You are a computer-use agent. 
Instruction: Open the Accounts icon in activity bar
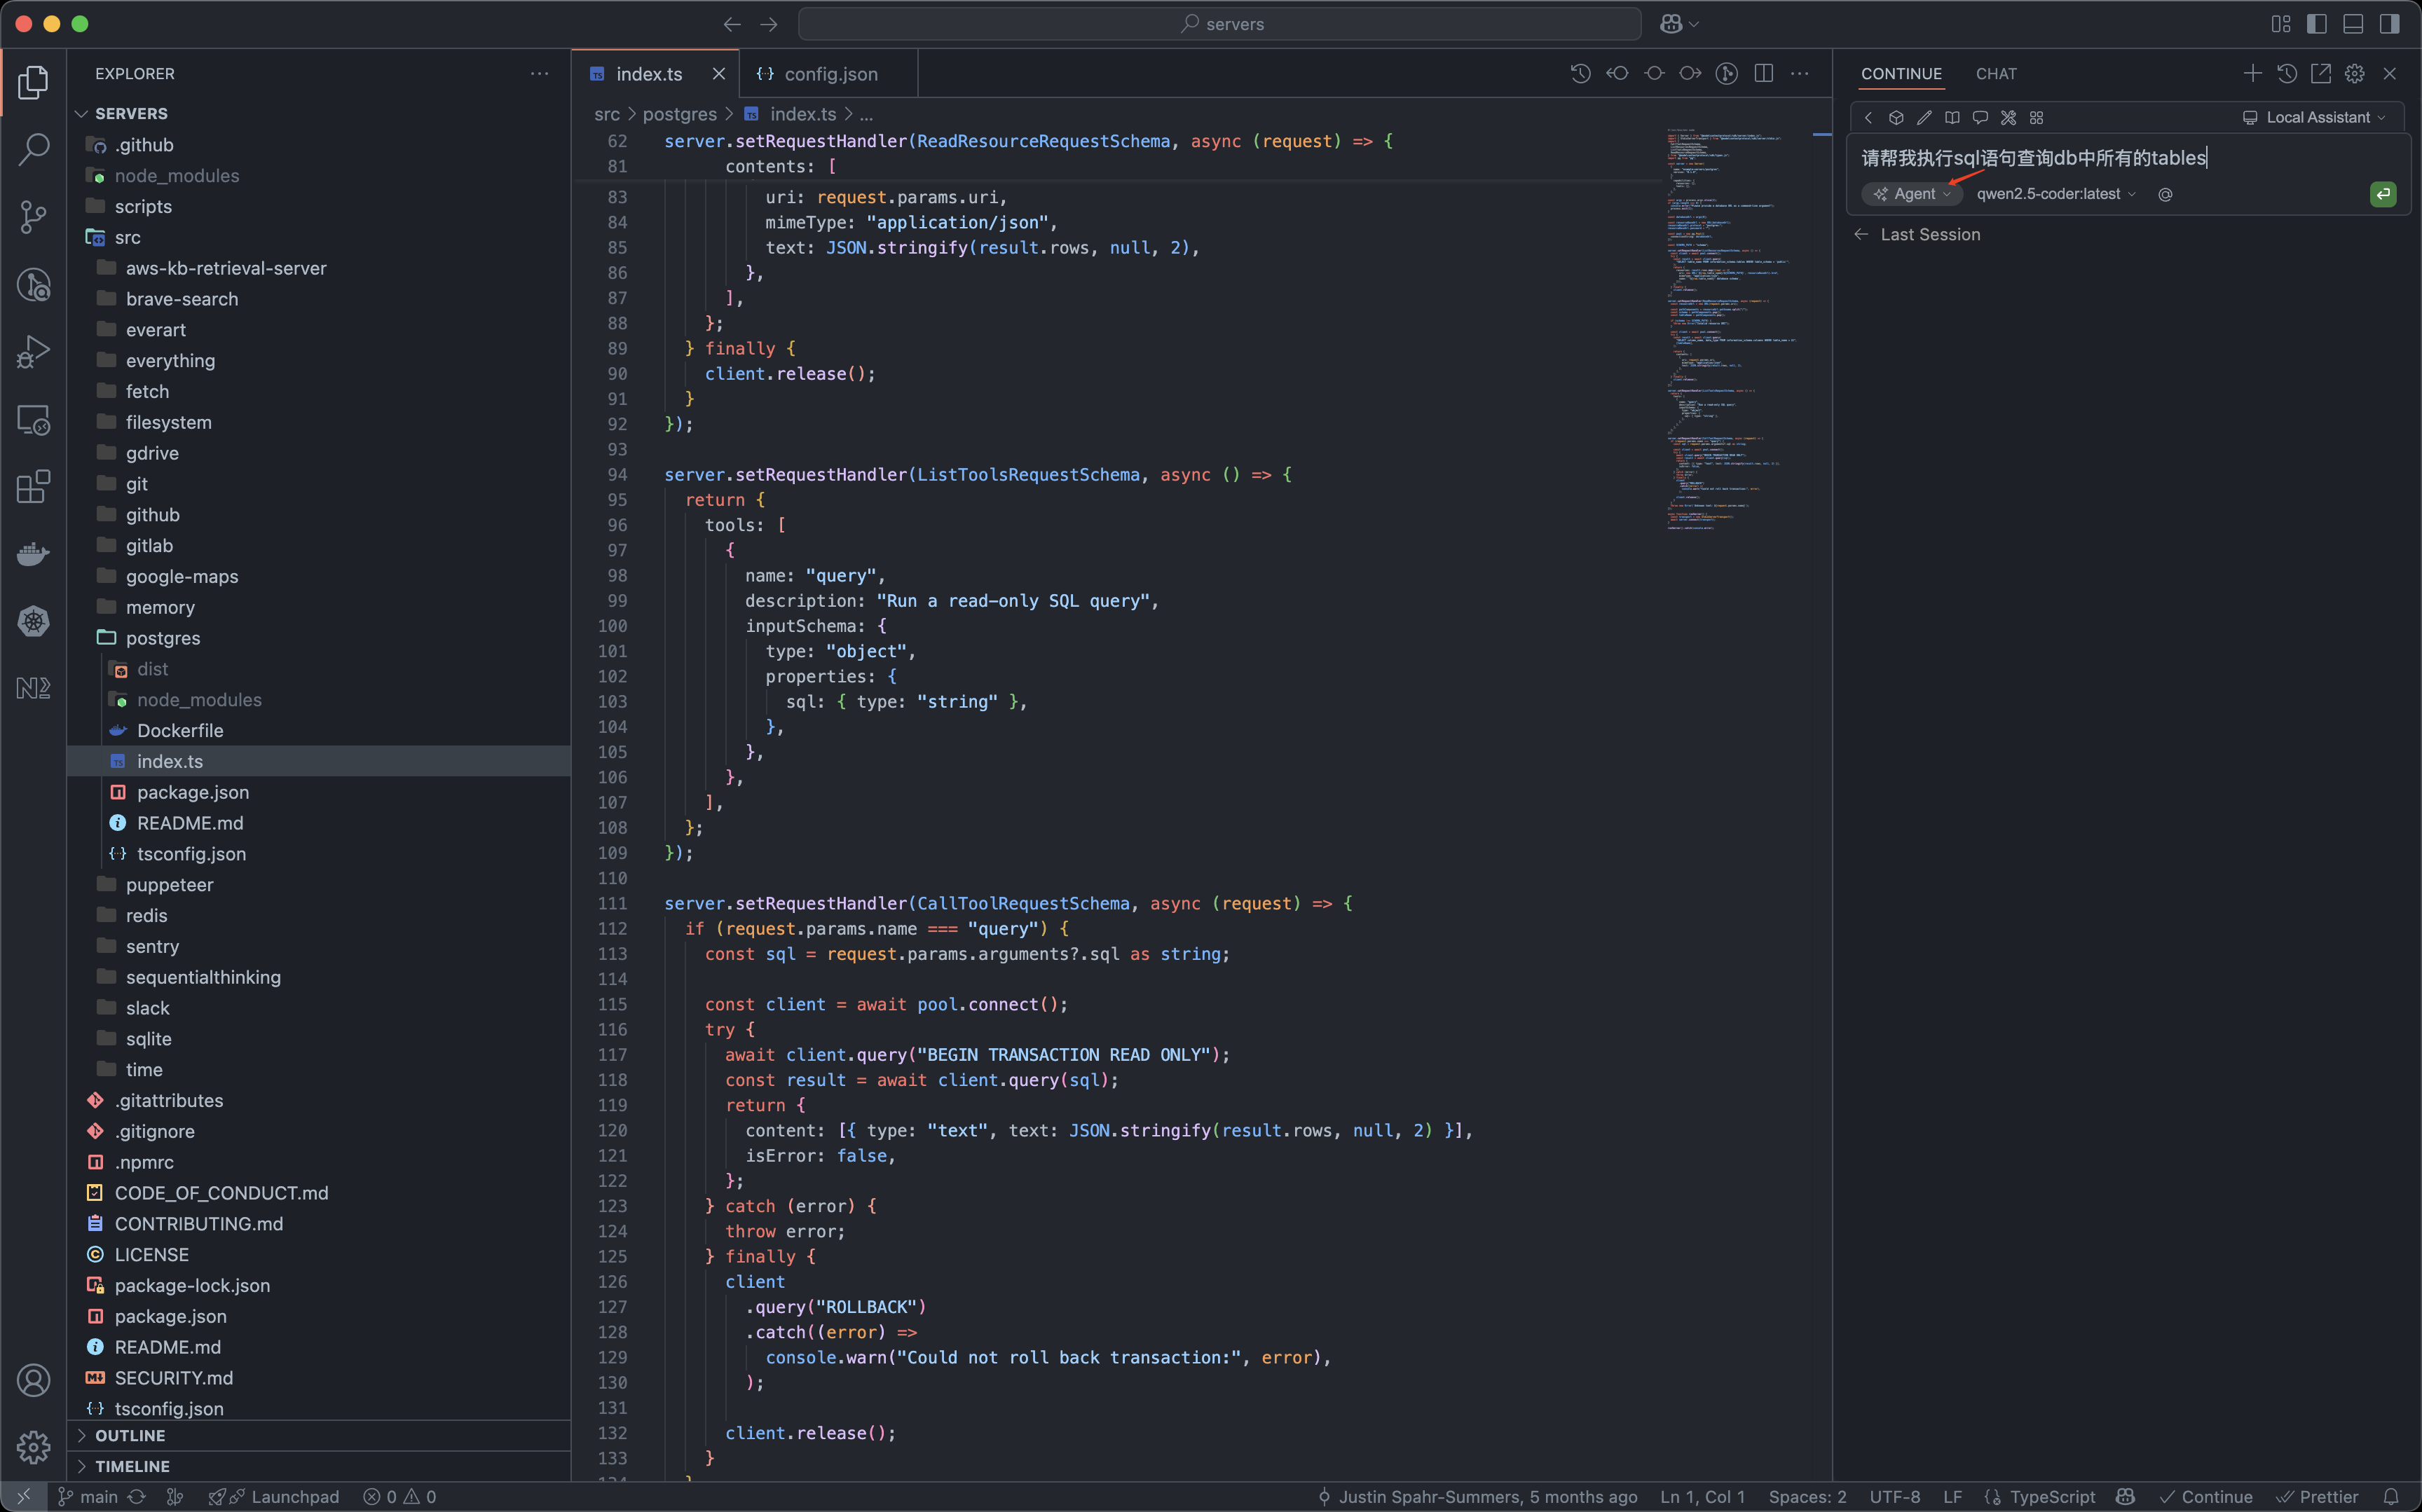point(33,1380)
